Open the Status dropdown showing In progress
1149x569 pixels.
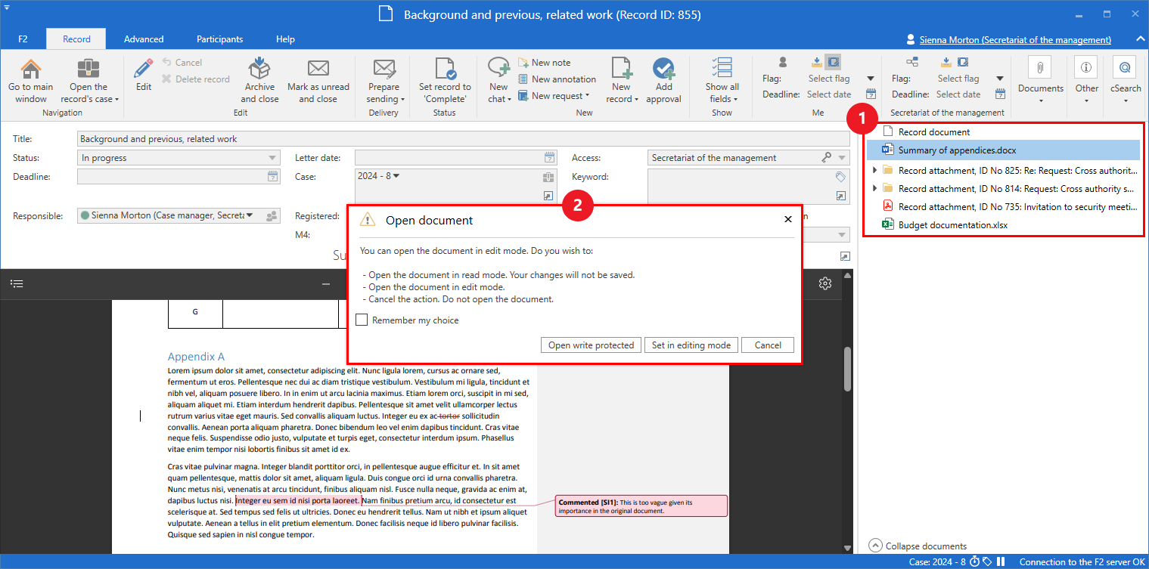coord(179,158)
